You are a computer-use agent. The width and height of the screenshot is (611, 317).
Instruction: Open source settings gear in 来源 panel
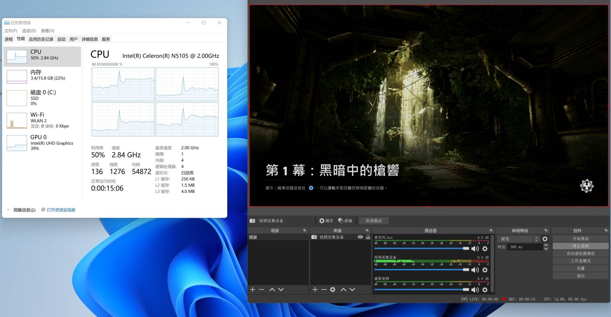click(x=333, y=290)
